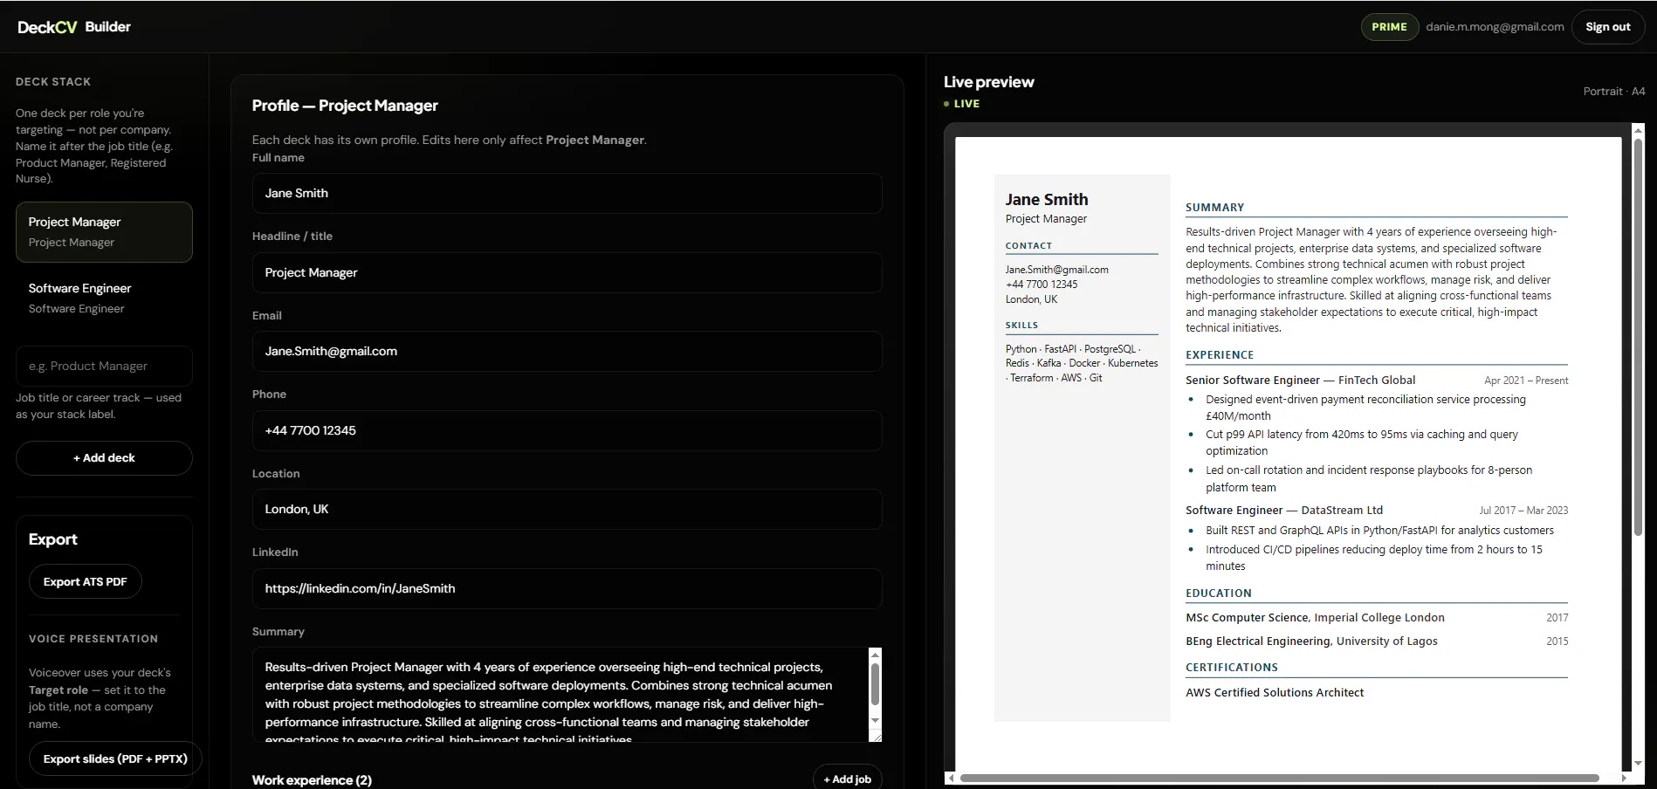Edit the Phone number field
This screenshot has width=1657, height=789.
pyautogui.click(x=567, y=430)
